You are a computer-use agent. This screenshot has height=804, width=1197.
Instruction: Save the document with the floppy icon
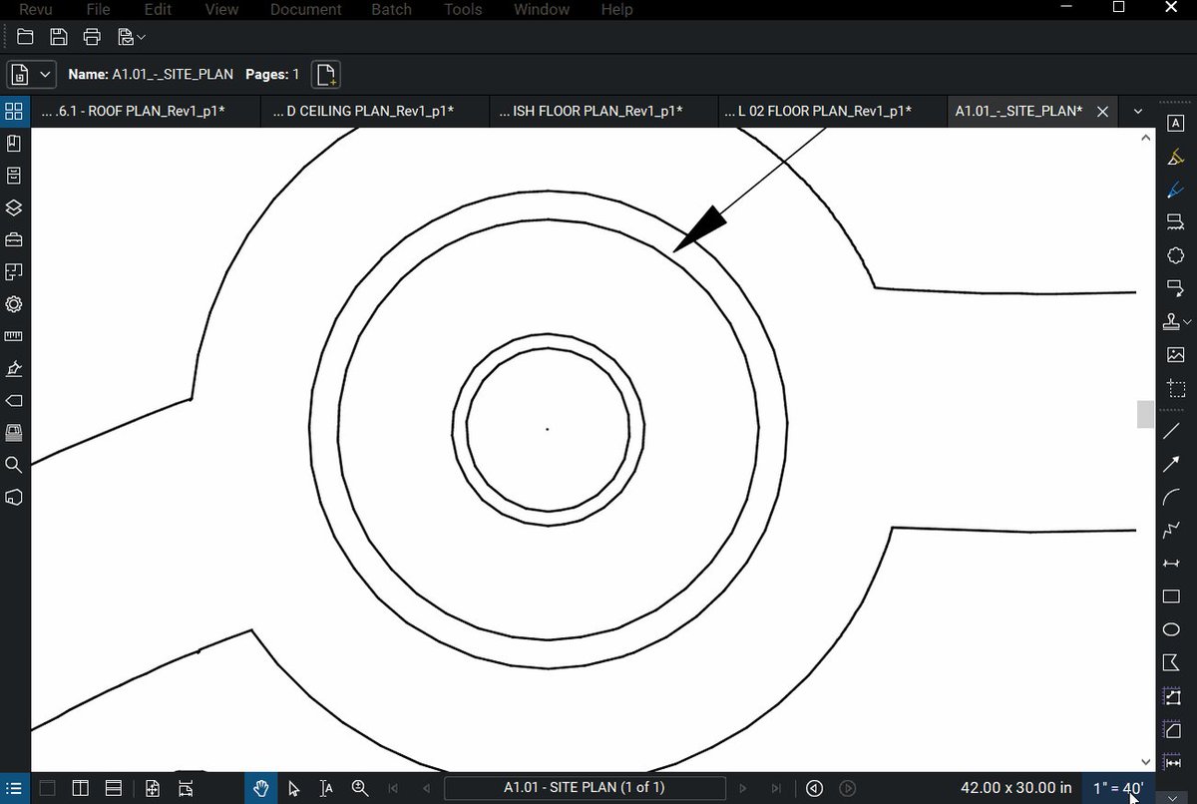(59, 37)
